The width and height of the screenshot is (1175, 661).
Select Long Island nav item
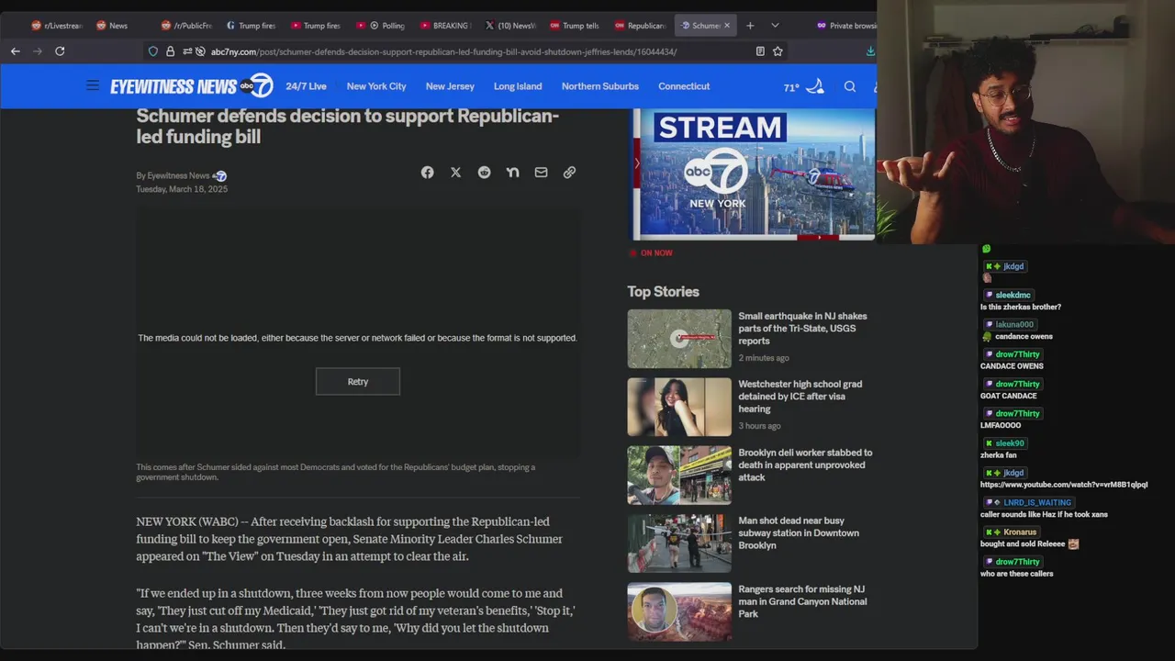(518, 86)
